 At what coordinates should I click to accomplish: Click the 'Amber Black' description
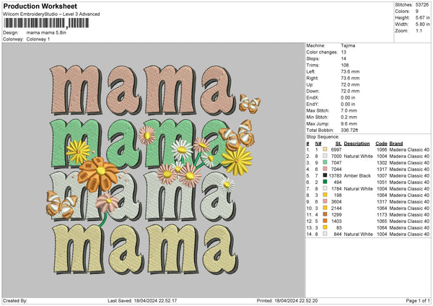click(x=357, y=175)
